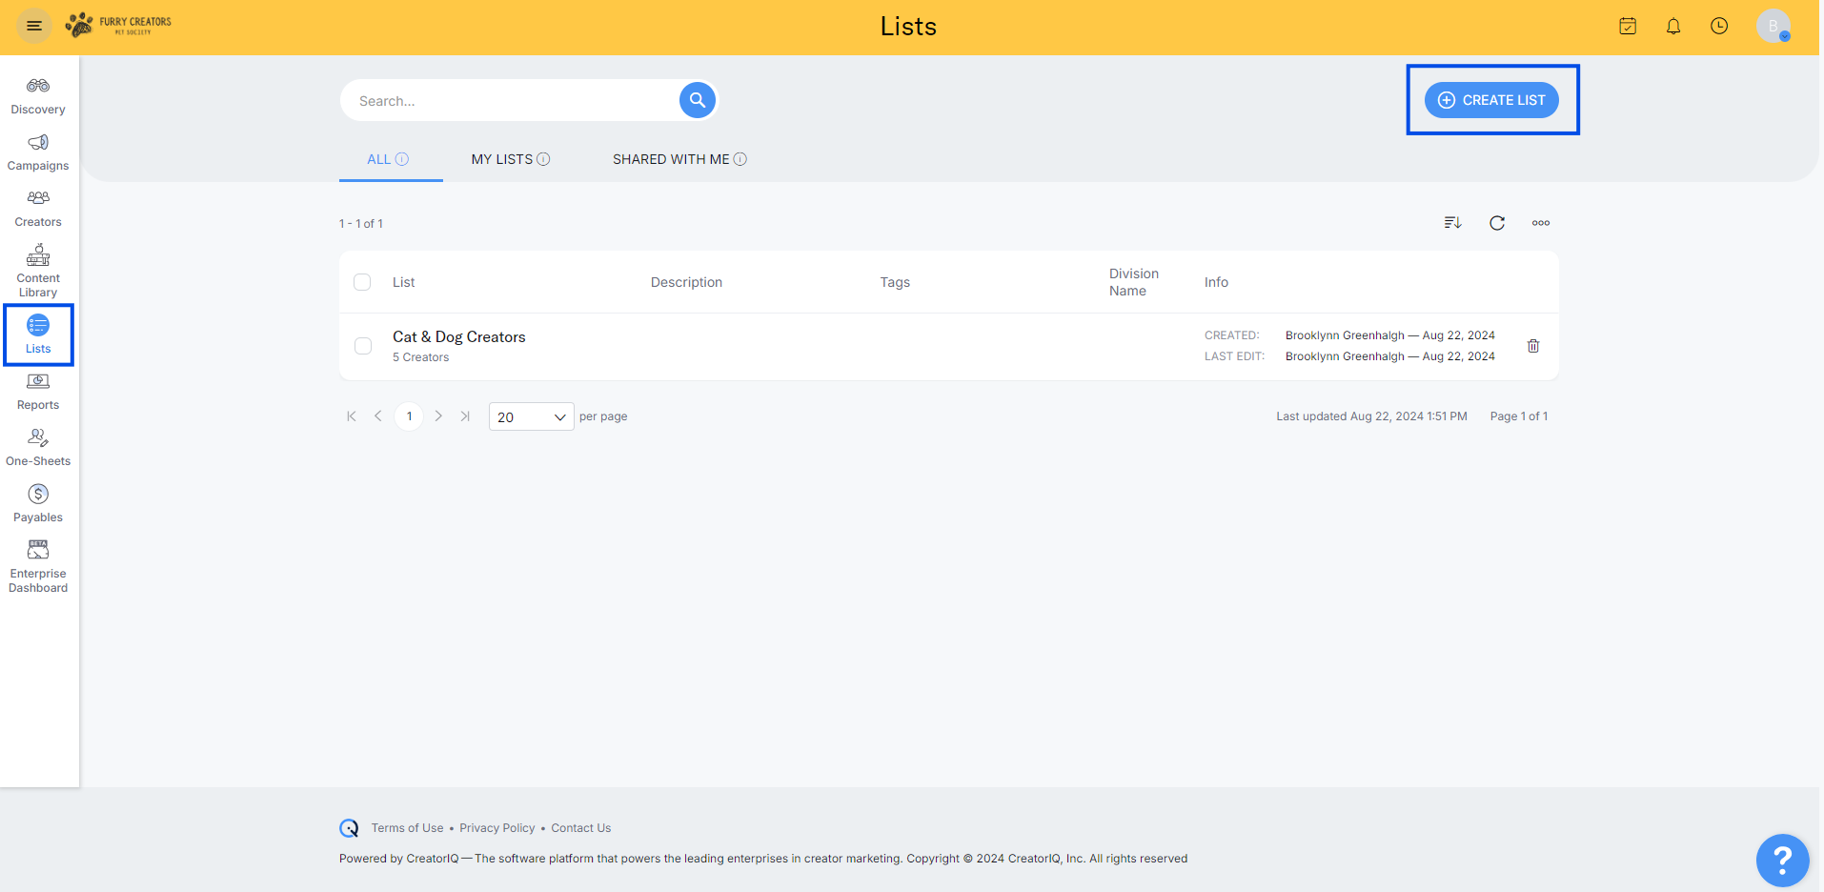Check the Cat & Dog Creators row checkbox
This screenshot has height=892, width=1824.
363,346
